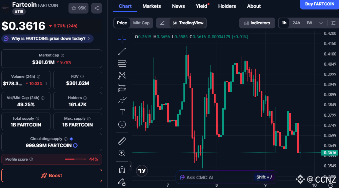Add Fartcoin to watchlist via star button
The image size is (339, 188).
(79, 8)
